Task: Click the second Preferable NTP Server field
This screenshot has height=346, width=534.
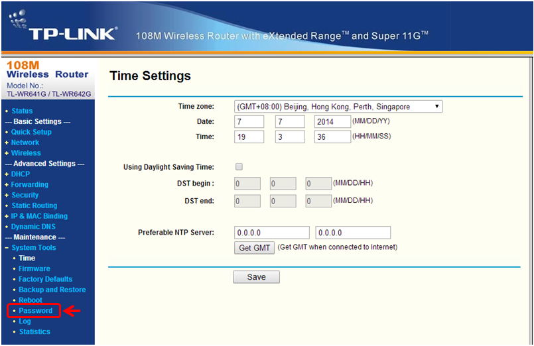Action: [353, 233]
